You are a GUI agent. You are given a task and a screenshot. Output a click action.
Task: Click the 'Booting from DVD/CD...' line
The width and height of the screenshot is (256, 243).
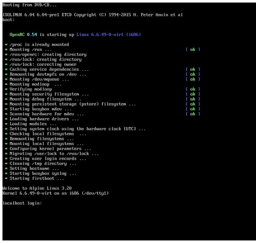[29, 5]
